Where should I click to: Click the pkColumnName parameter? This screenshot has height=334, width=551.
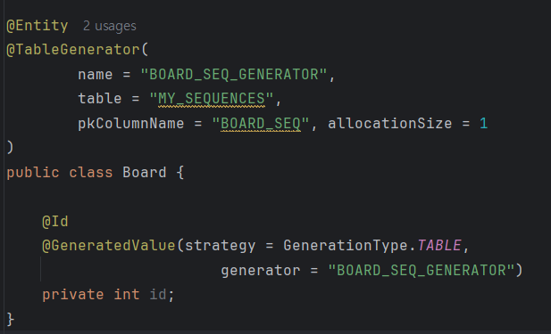tap(131, 124)
